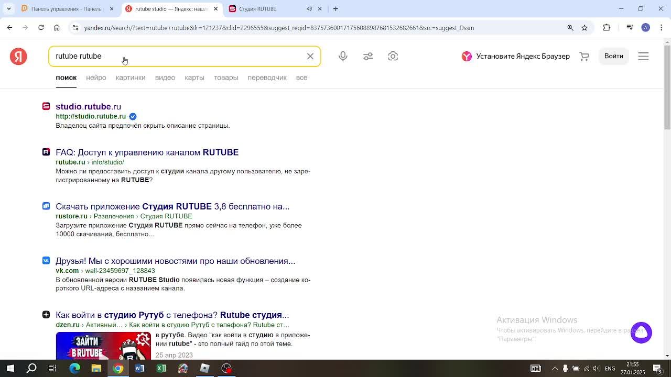Click Установите Яндекс Браузер link
The image size is (671, 377).
coord(516,56)
